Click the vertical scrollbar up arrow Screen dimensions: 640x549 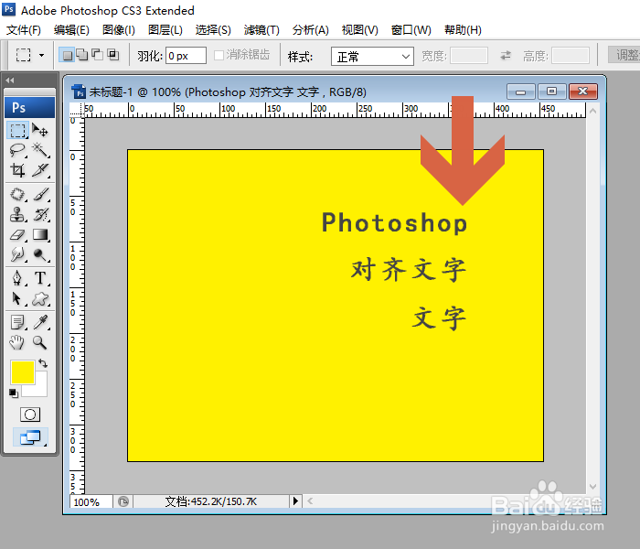point(593,111)
